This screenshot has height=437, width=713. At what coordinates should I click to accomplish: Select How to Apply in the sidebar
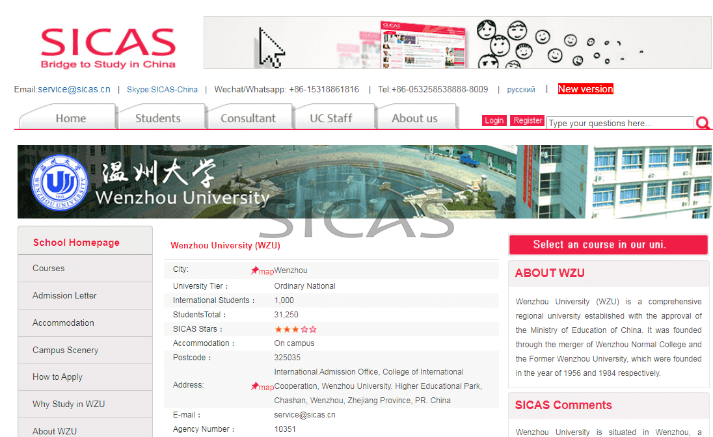85,377
